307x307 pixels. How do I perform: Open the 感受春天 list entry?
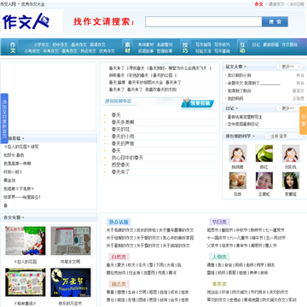[x=120, y=165]
